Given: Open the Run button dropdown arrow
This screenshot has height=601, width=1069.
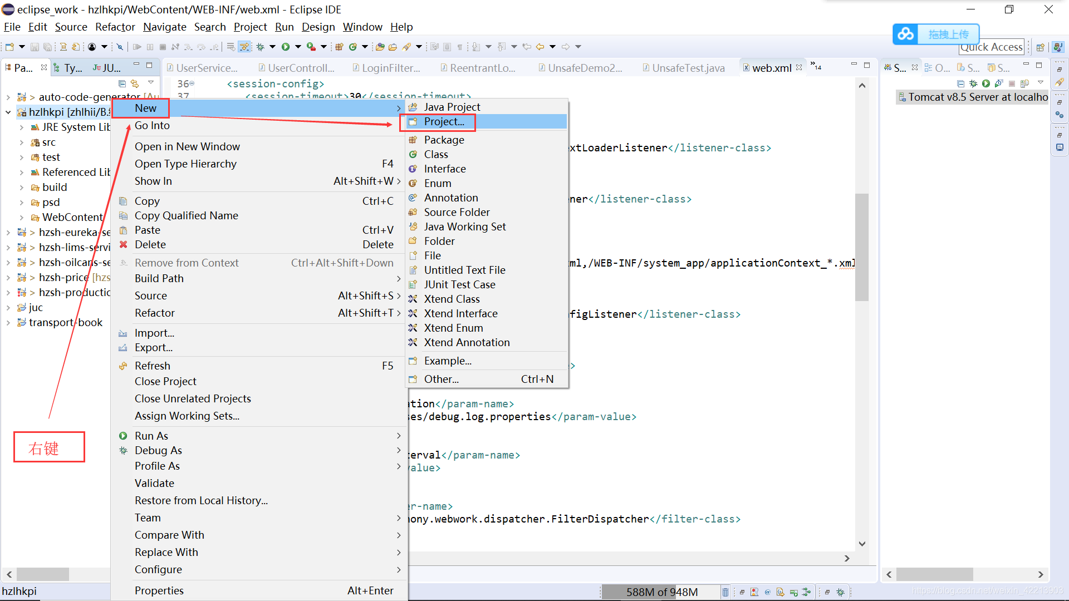Looking at the screenshot, I should [x=298, y=47].
